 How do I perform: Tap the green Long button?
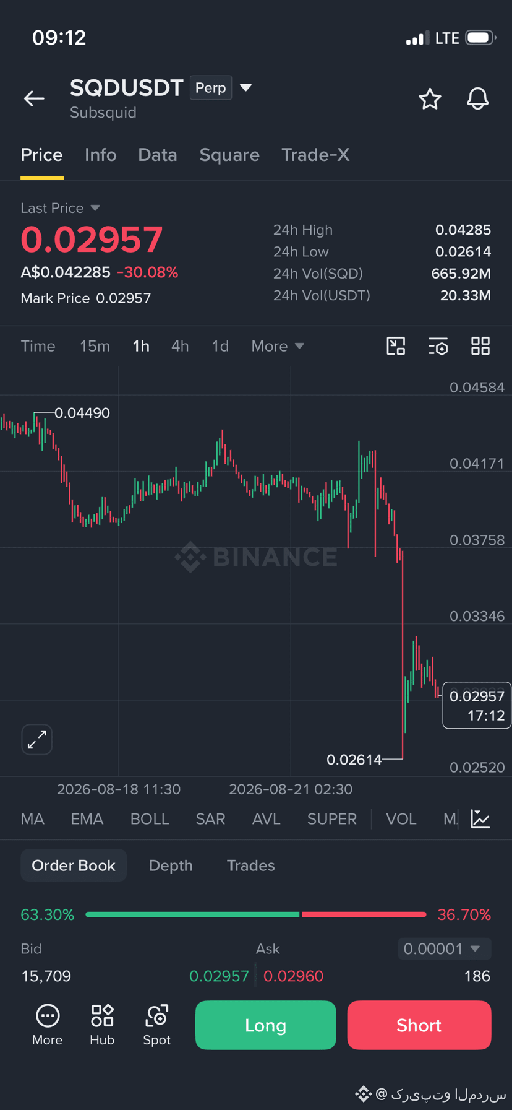click(266, 1025)
